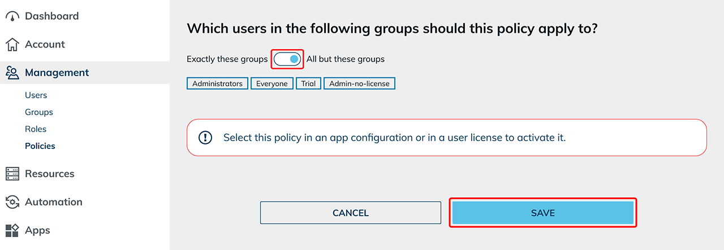Open the Users submenu item

click(x=36, y=95)
